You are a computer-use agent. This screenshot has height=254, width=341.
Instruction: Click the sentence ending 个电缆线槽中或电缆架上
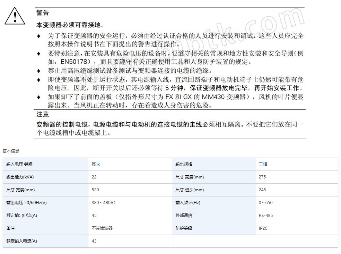click(73, 133)
